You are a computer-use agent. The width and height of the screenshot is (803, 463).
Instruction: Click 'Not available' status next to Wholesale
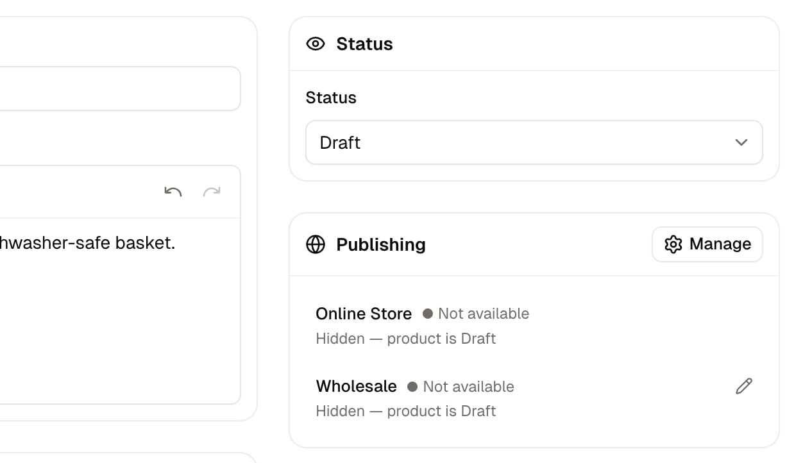469,387
